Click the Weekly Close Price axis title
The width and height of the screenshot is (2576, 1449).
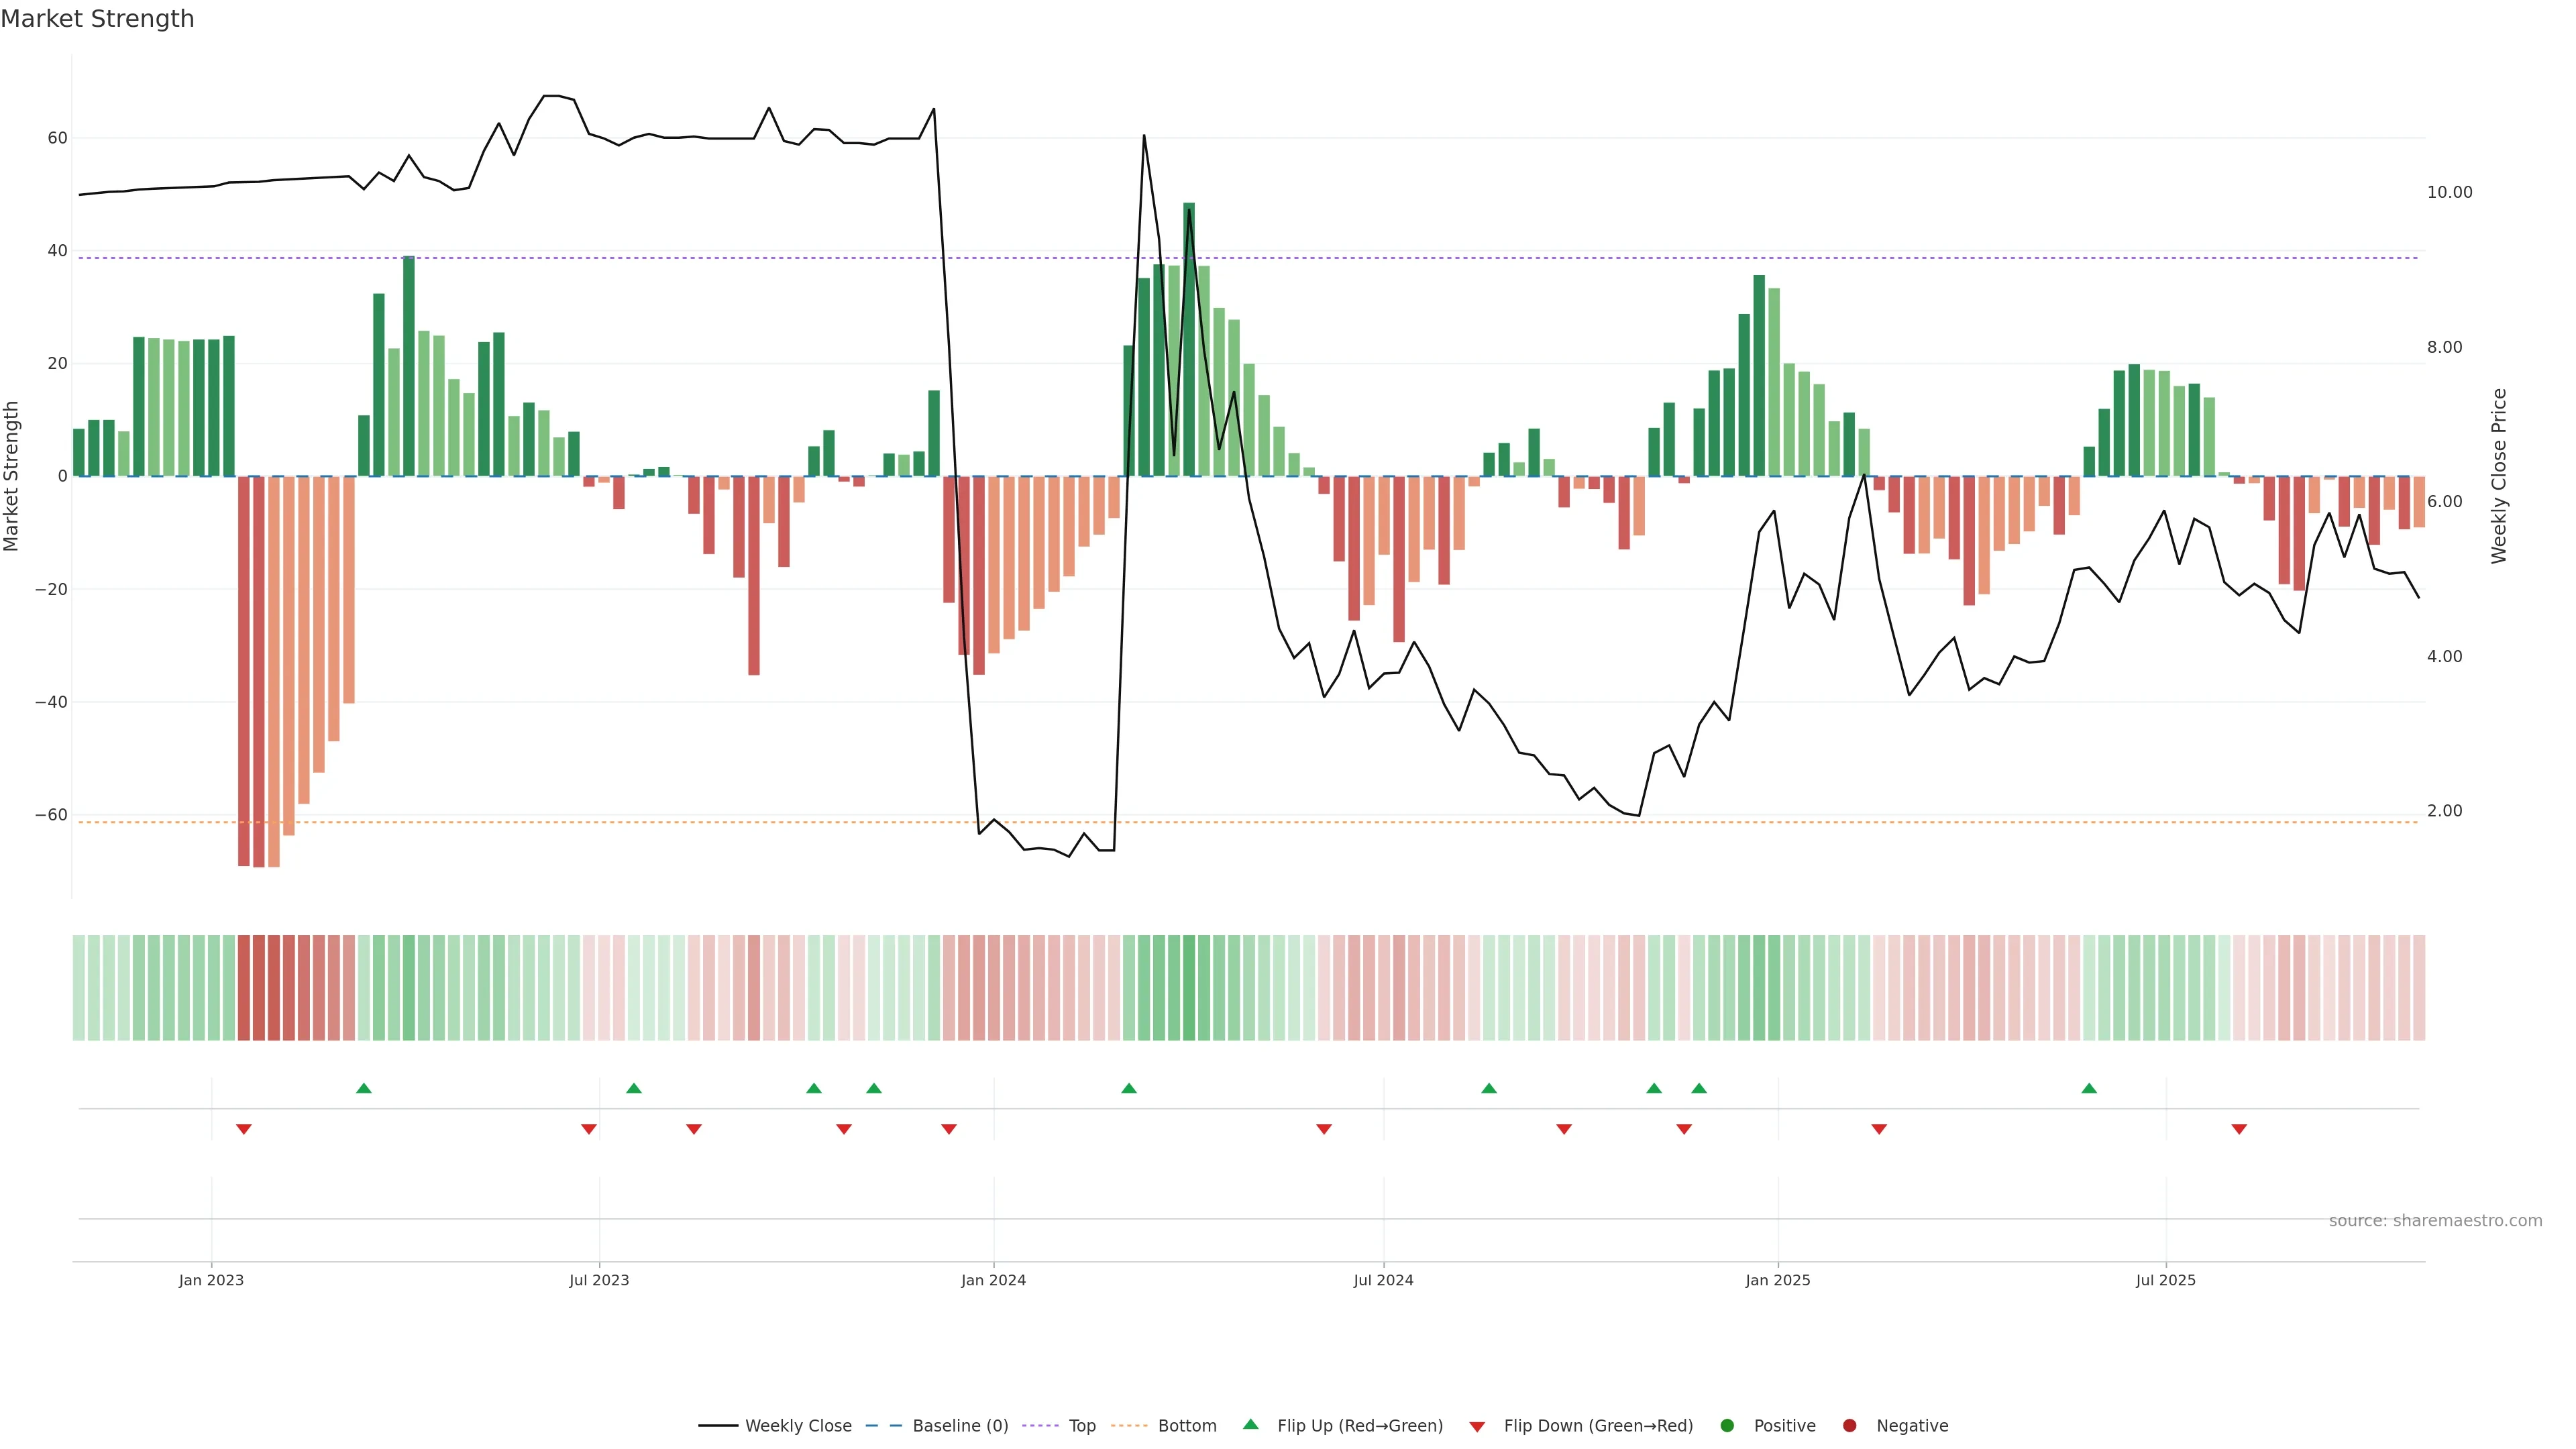[2499, 476]
